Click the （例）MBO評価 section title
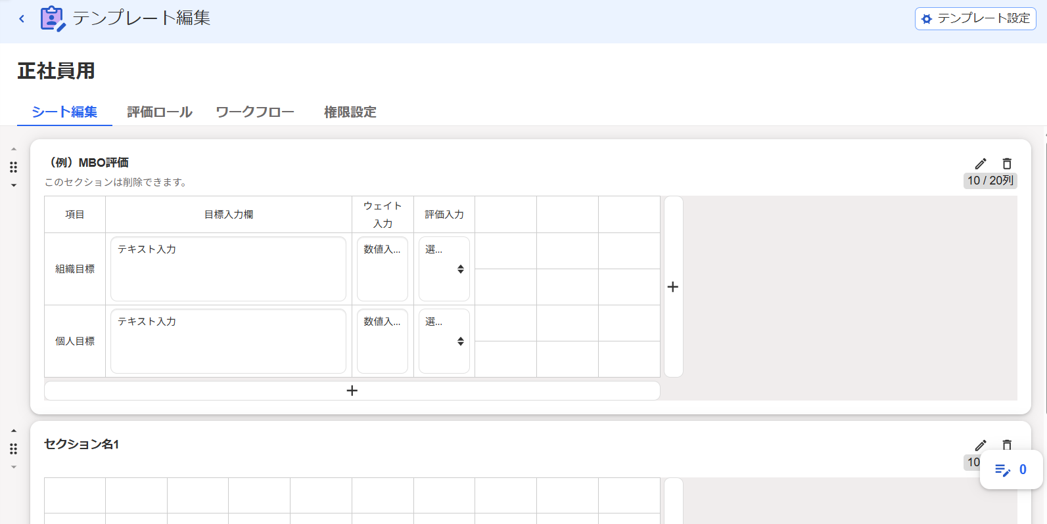This screenshot has height=524, width=1047. (87, 162)
